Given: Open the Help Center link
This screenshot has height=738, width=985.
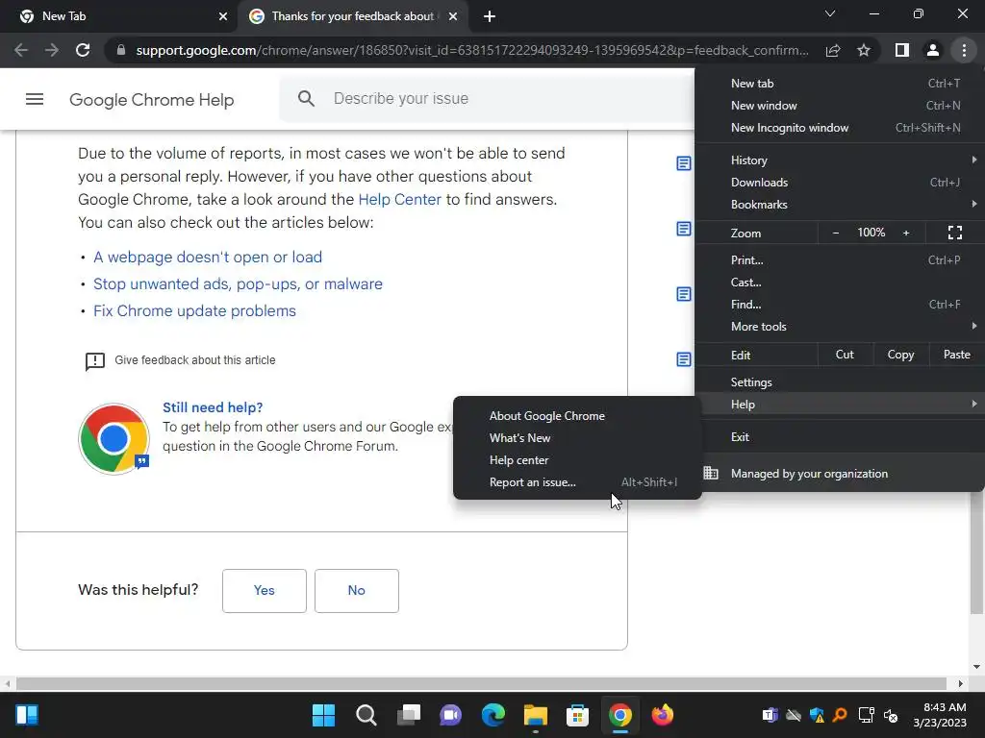Looking at the screenshot, I should point(399,200).
